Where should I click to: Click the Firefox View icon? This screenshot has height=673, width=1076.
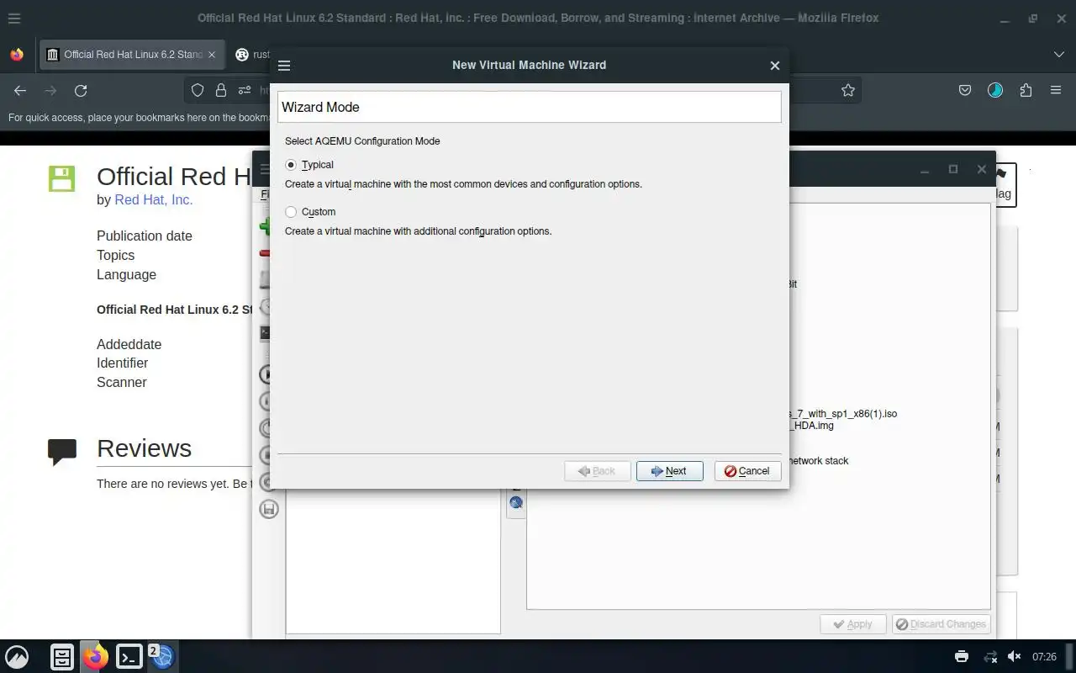click(x=17, y=55)
